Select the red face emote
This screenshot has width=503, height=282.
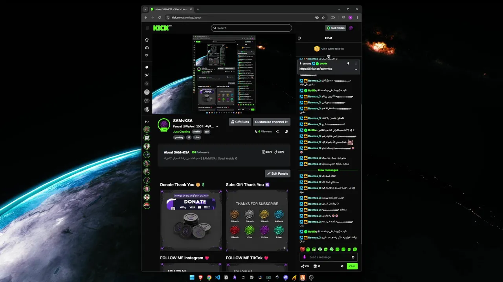pos(302,249)
